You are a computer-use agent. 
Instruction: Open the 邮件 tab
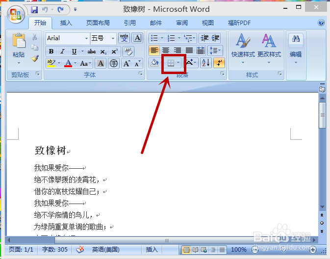(156, 23)
